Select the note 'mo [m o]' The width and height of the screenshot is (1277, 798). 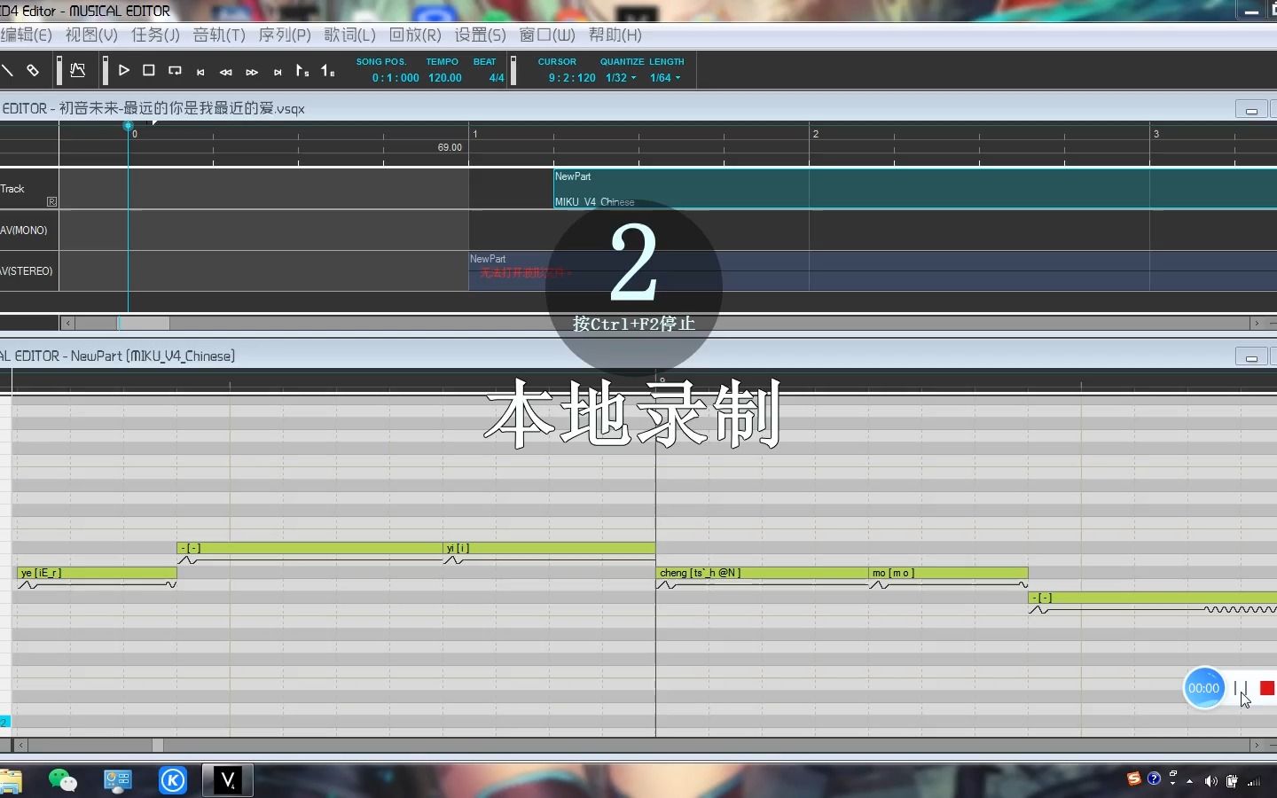[948, 573]
